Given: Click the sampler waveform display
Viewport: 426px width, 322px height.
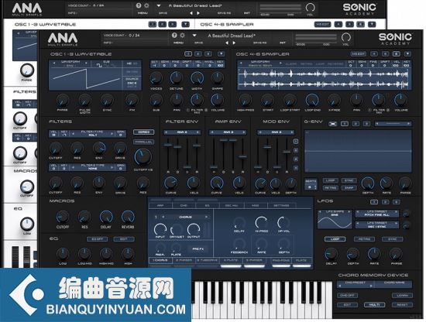Looking at the screenshot, I should [x=324, y=79].
